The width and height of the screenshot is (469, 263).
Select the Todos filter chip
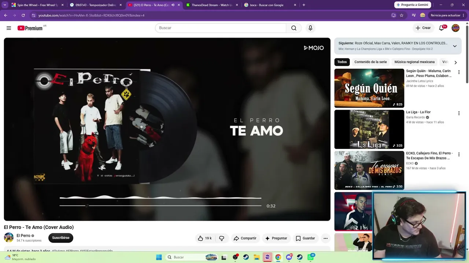[x=342, y=62]
